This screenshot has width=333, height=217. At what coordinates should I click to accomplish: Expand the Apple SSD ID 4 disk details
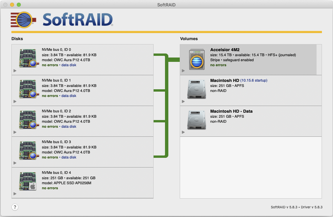pyautogui.click(x=14, y=194)
